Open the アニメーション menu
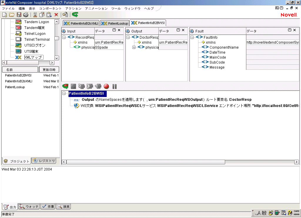This screenshot has height=218, width=301. pyautogui.click(x=96, y=8)
